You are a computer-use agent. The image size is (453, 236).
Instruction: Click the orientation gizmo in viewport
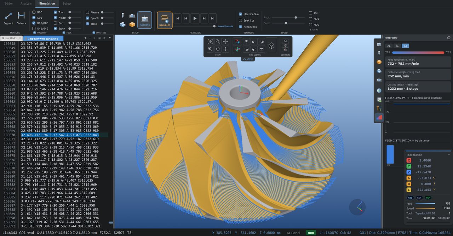(357, 207)
